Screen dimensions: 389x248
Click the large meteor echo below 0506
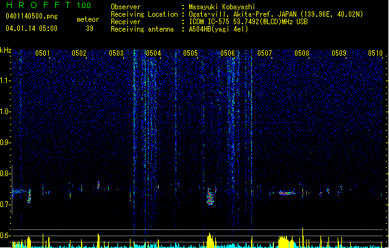[210, 197]
